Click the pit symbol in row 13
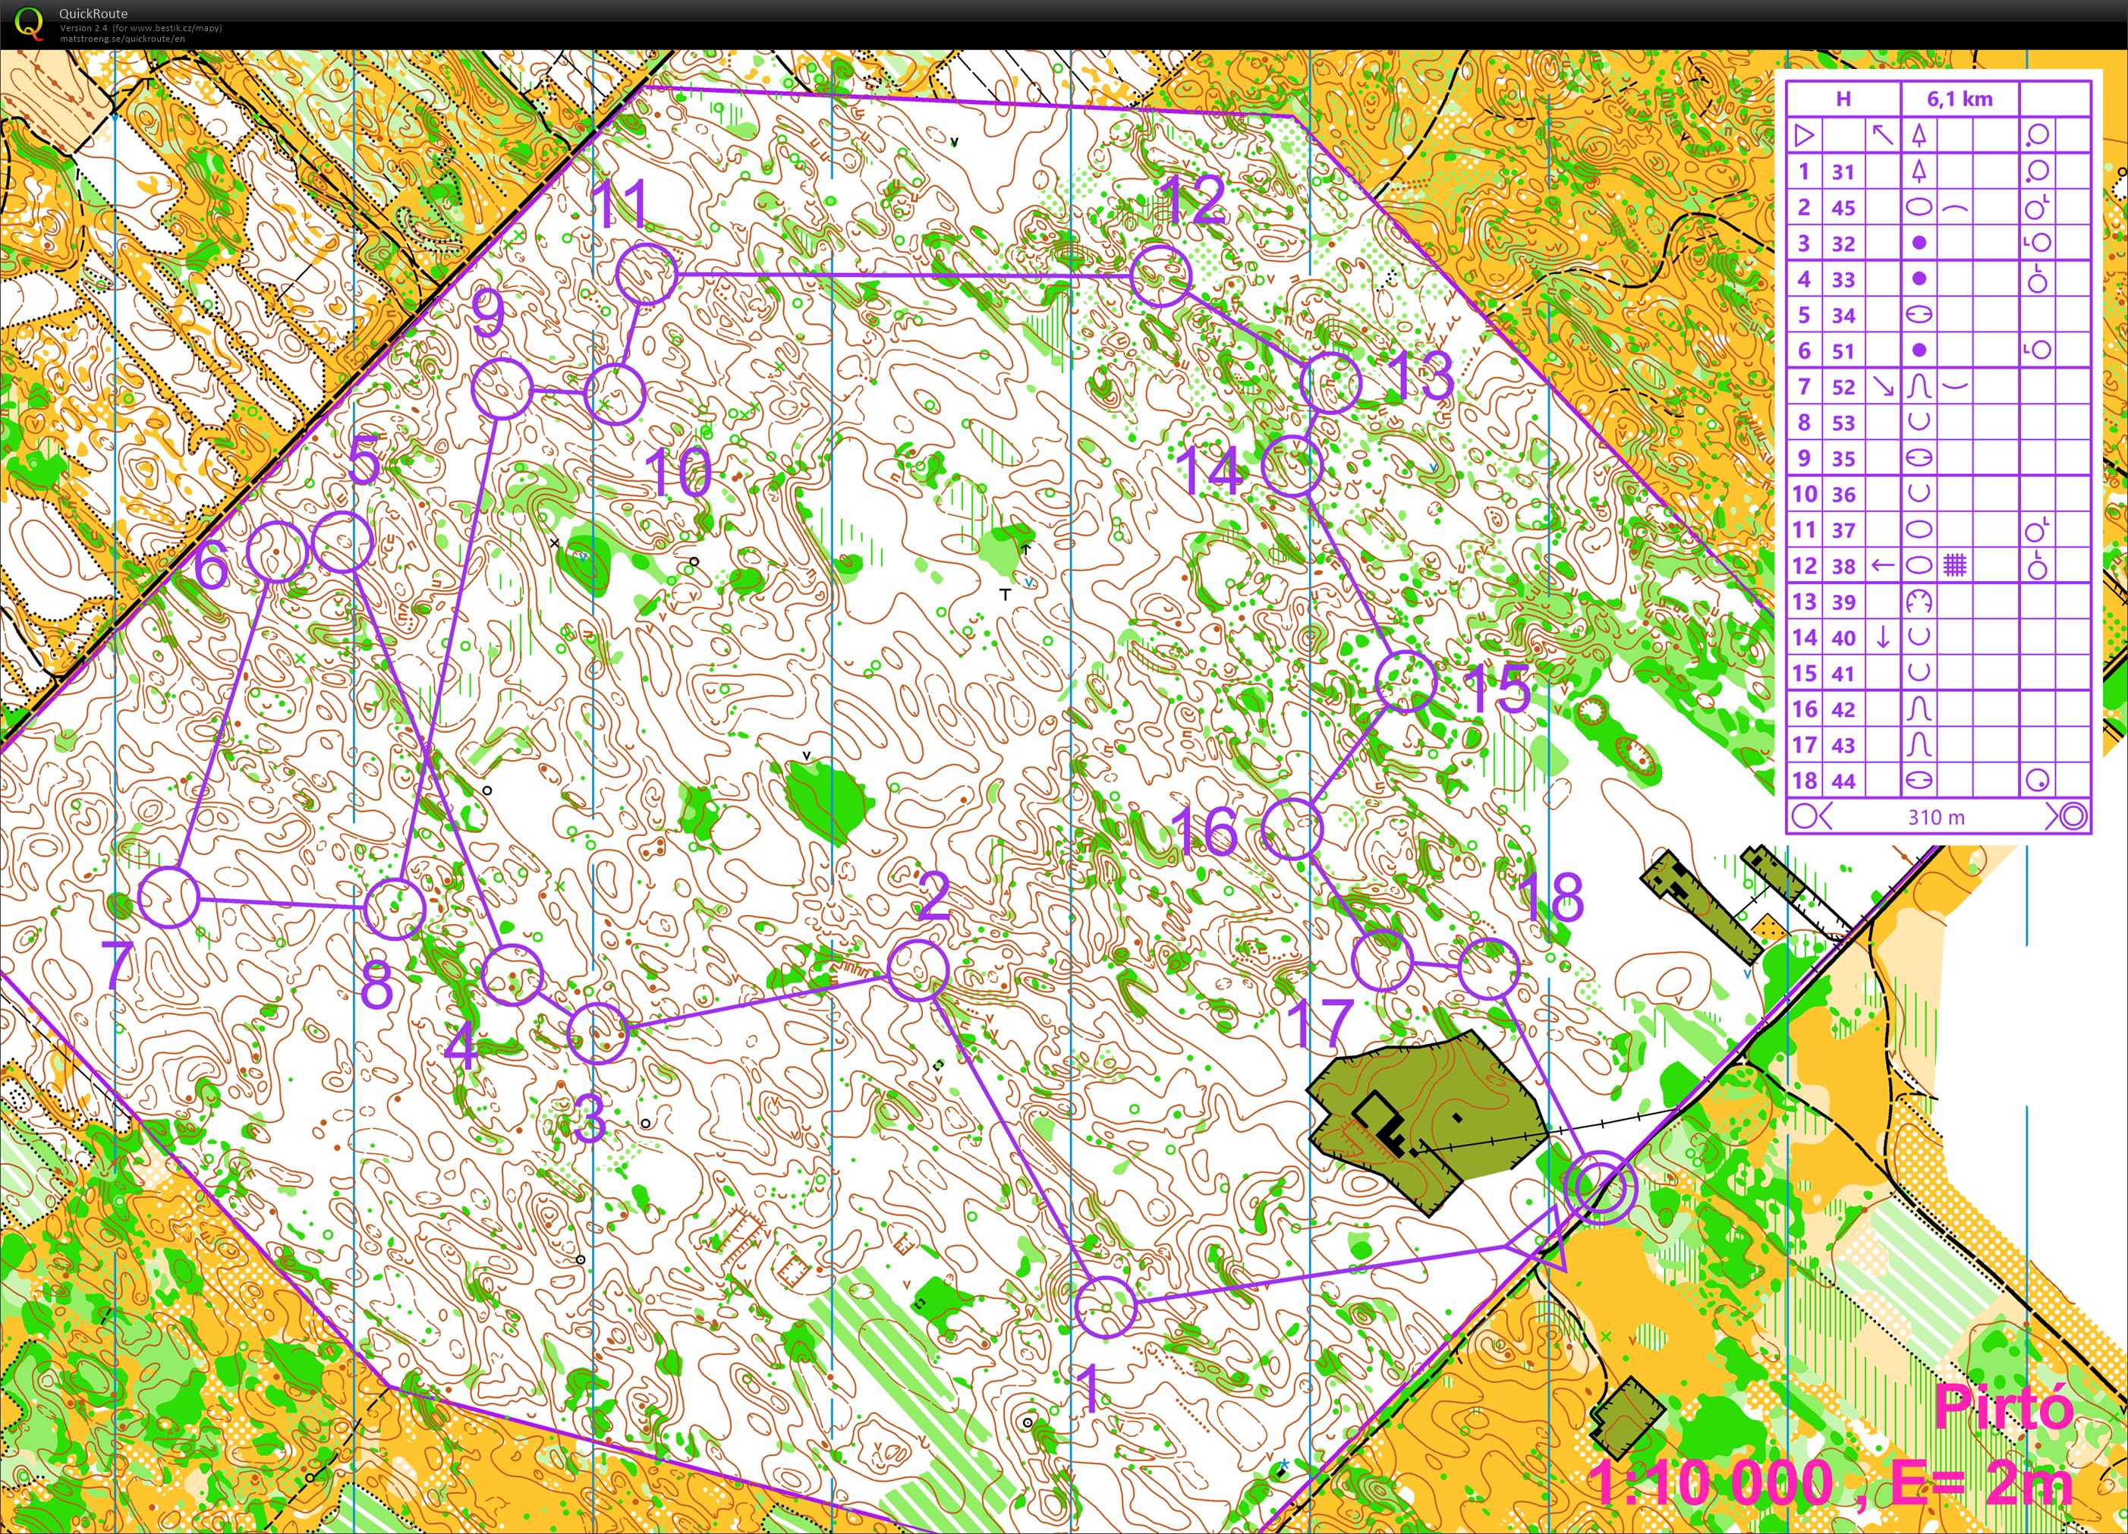The height and width of the screenshot is (1534, 2128). click(x=1920, y=602)
